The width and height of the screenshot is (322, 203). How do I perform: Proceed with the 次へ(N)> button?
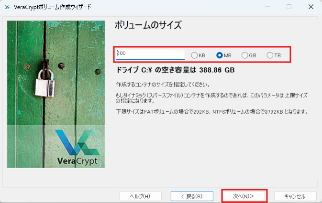coord(244,196)
